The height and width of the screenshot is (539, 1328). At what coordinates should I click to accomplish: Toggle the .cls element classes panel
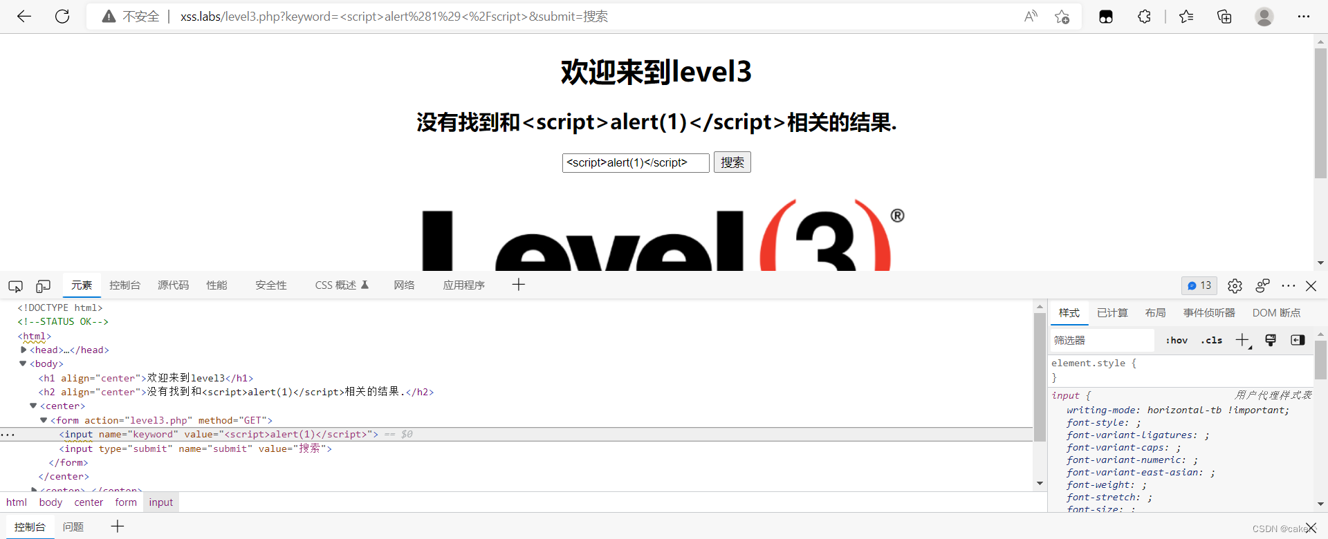pos(1212,340)
